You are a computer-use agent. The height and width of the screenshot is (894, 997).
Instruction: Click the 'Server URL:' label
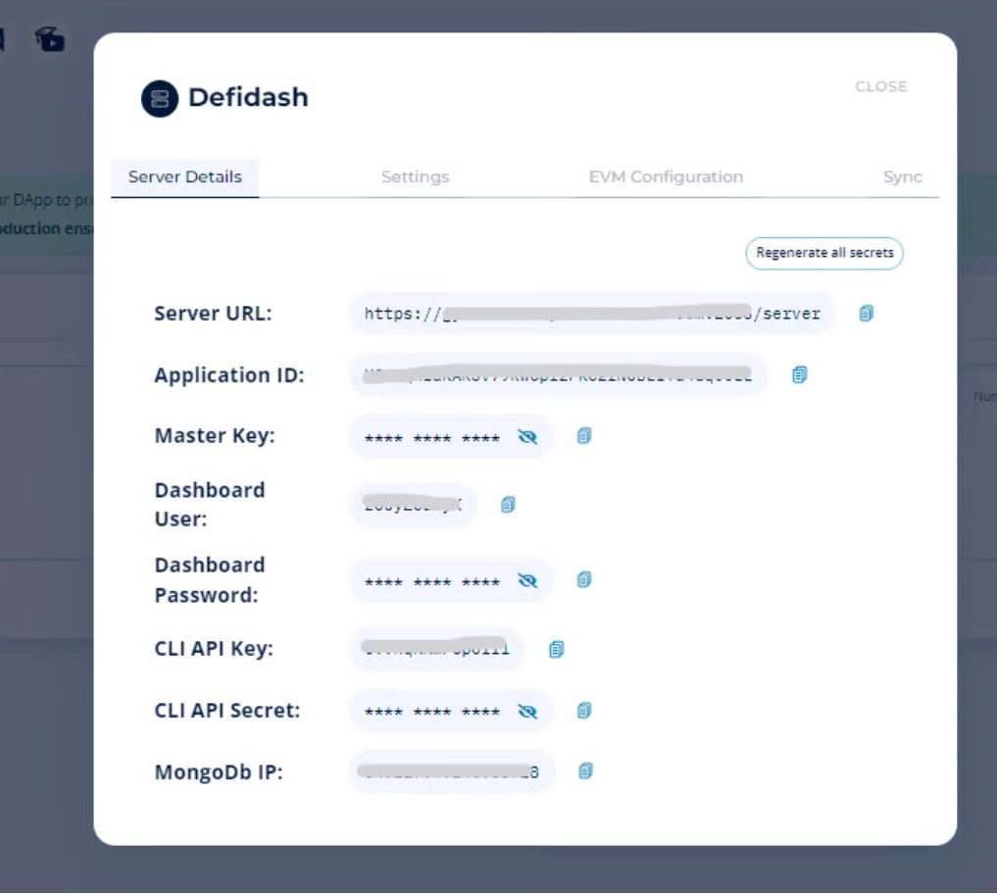[x=213, y=314]
